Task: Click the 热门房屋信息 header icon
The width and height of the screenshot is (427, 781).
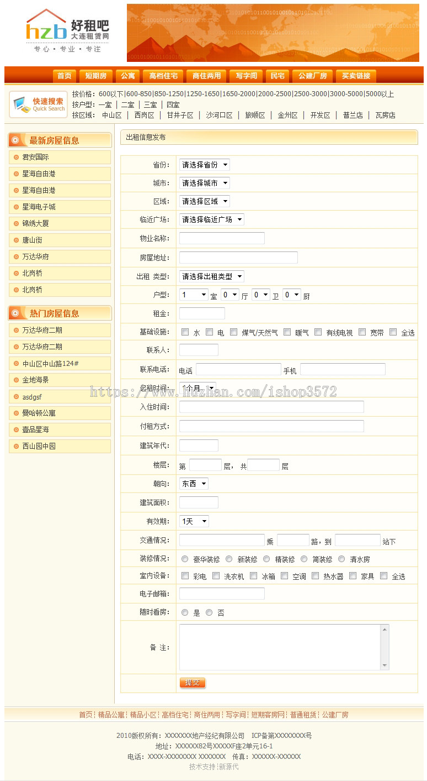Action: coord(15,313)
